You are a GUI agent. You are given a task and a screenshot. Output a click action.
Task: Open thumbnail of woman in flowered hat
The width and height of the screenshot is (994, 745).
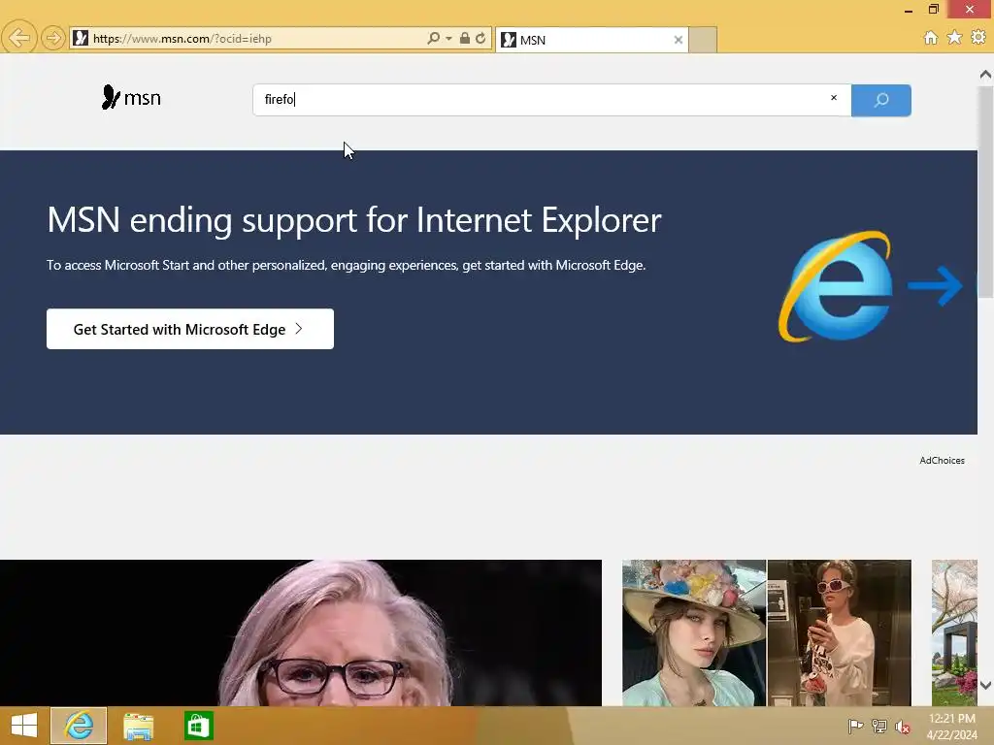(694, 632)
